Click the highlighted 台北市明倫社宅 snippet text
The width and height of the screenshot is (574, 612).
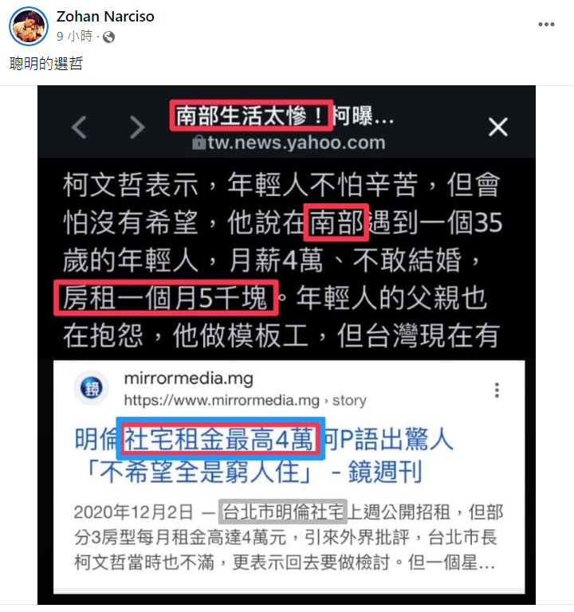tap(283, 512)
